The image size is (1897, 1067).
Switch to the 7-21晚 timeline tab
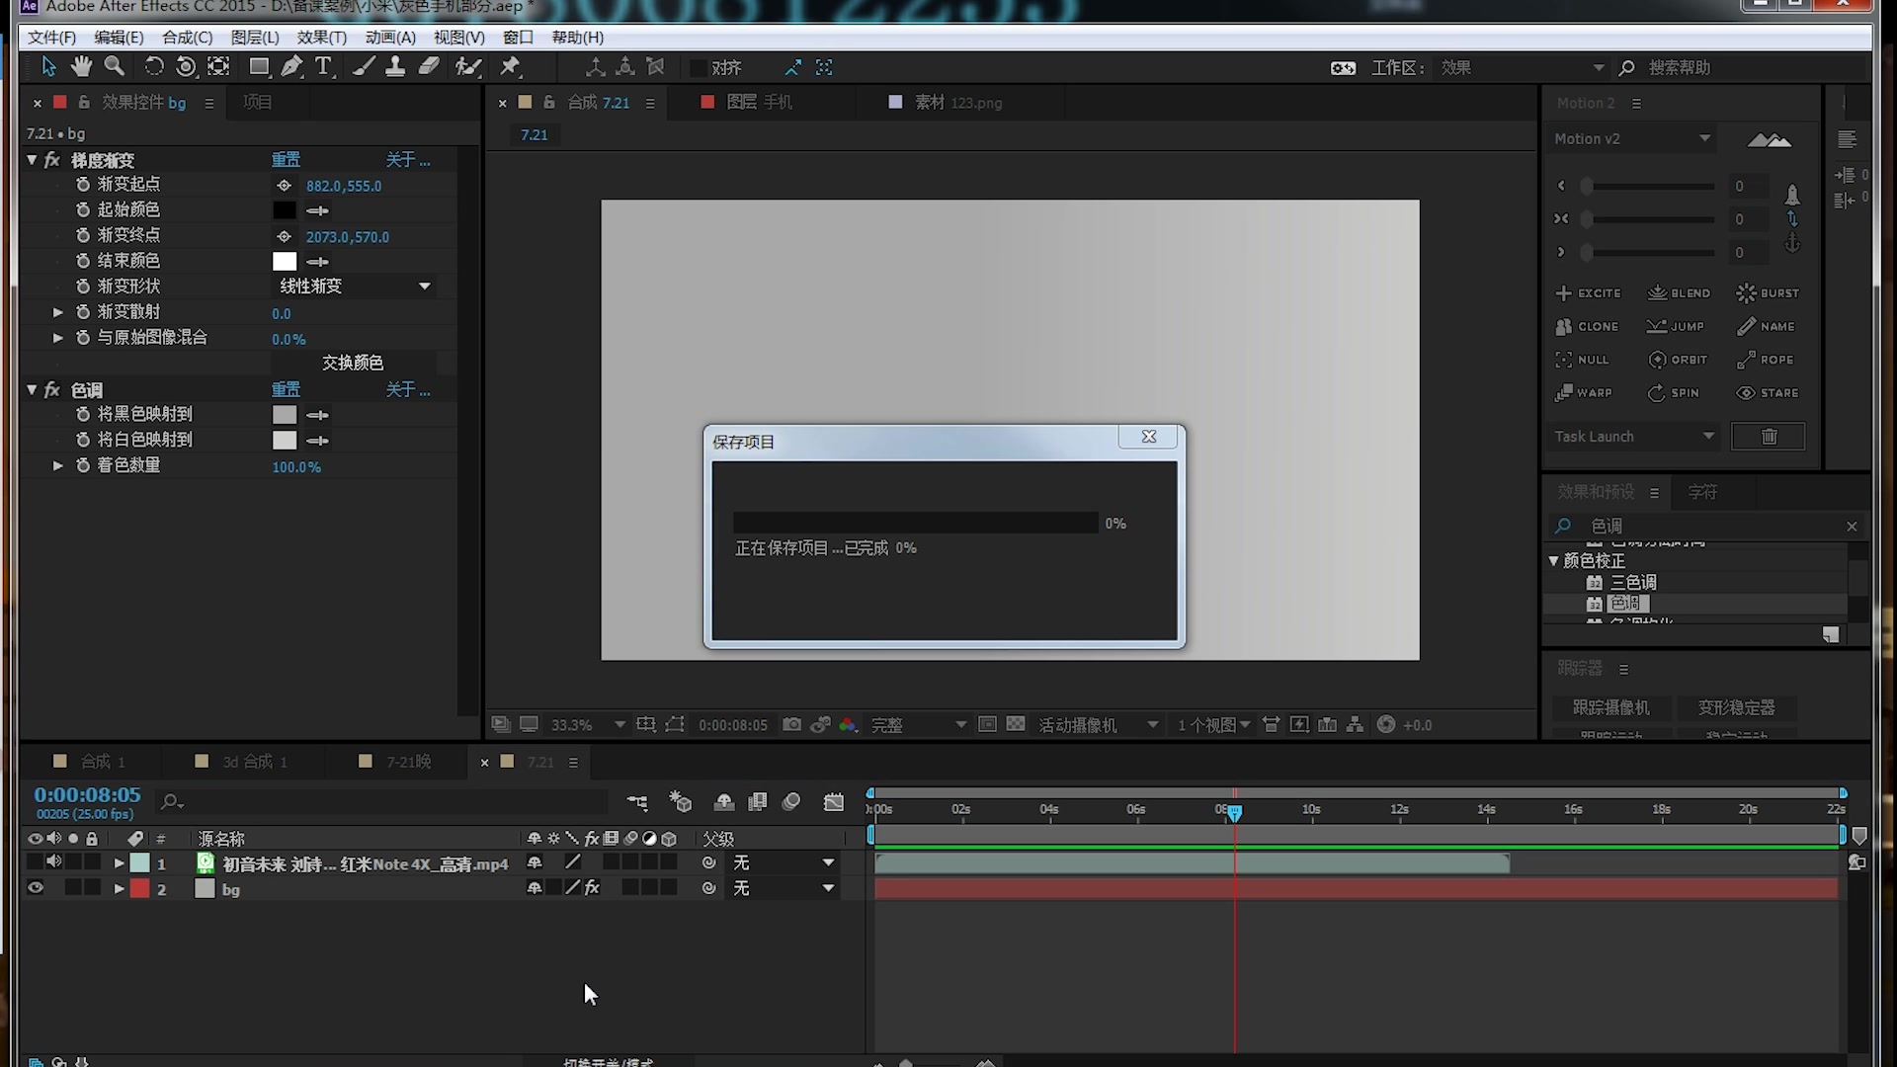coord(408,762)
